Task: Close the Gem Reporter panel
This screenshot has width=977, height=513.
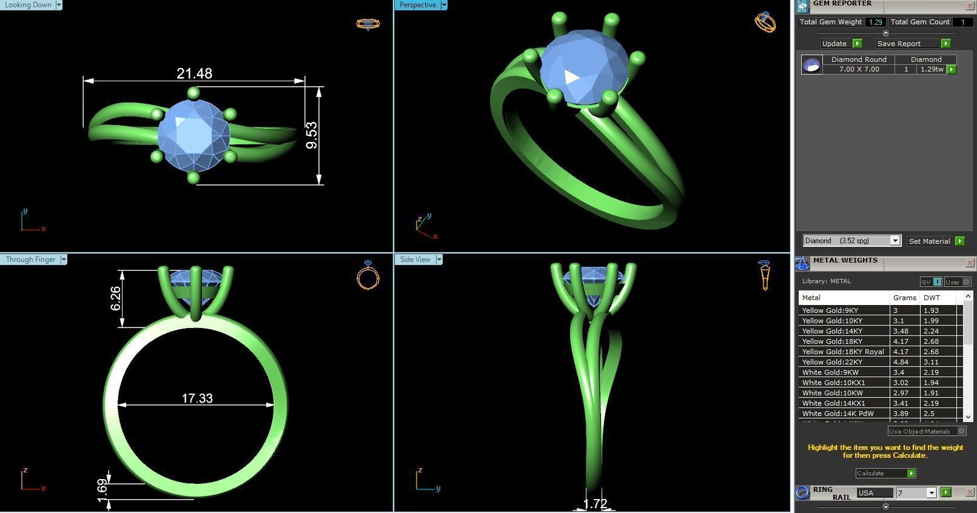Action: 970,5
